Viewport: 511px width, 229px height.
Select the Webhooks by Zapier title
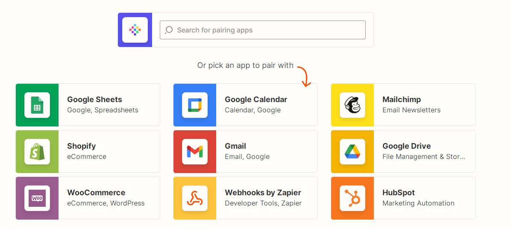pyautogui.click(x=263, y=193)
